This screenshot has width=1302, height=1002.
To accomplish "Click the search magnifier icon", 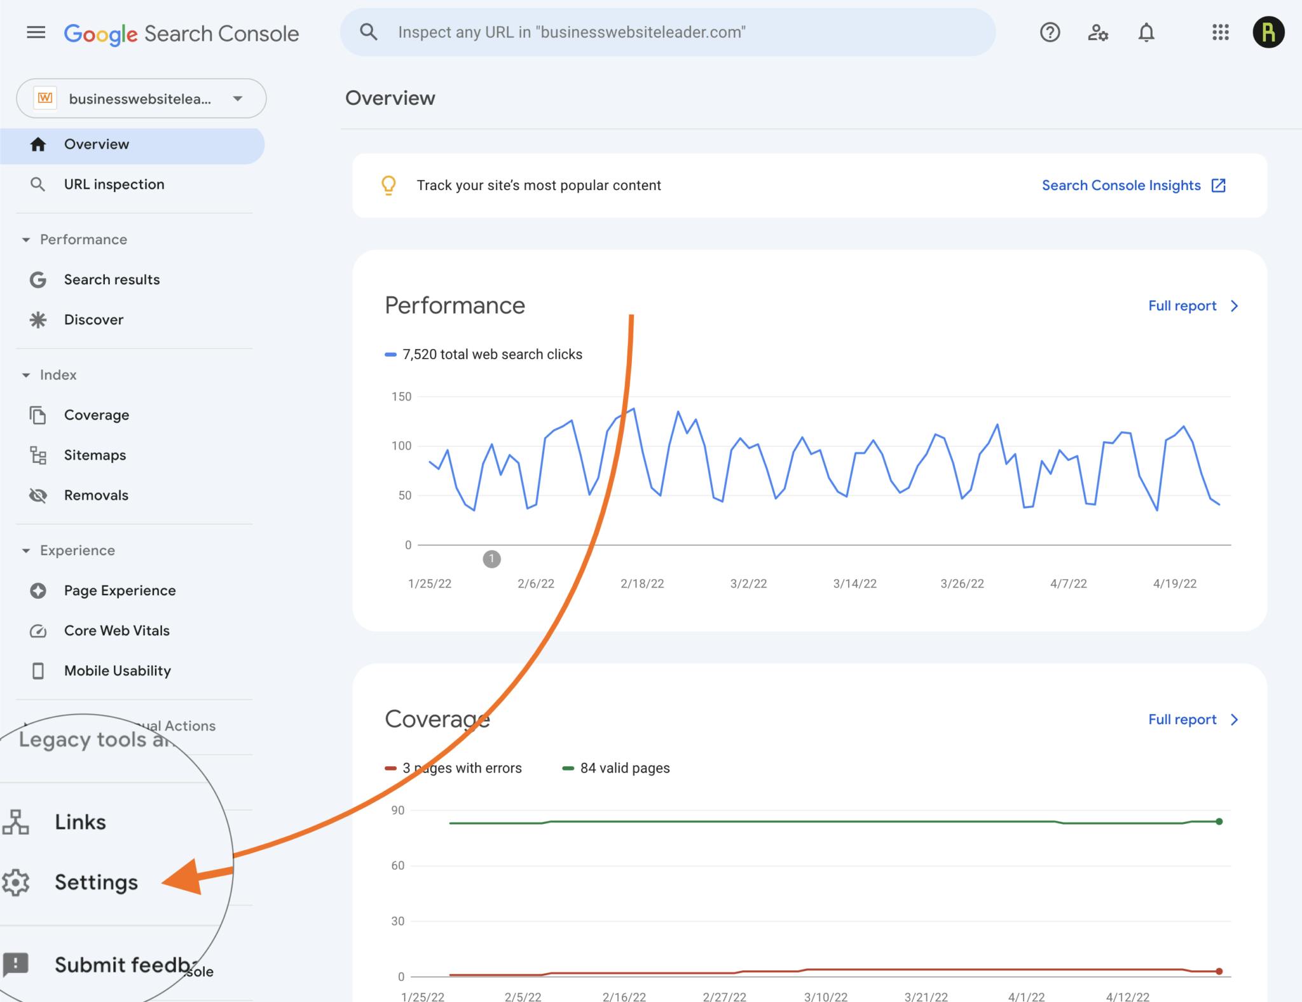I will coord(369,32).
